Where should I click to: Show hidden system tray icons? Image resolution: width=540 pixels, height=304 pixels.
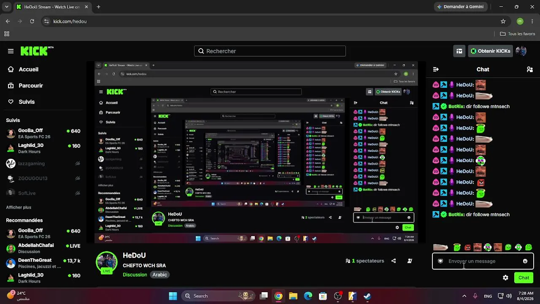coord(464,296)
